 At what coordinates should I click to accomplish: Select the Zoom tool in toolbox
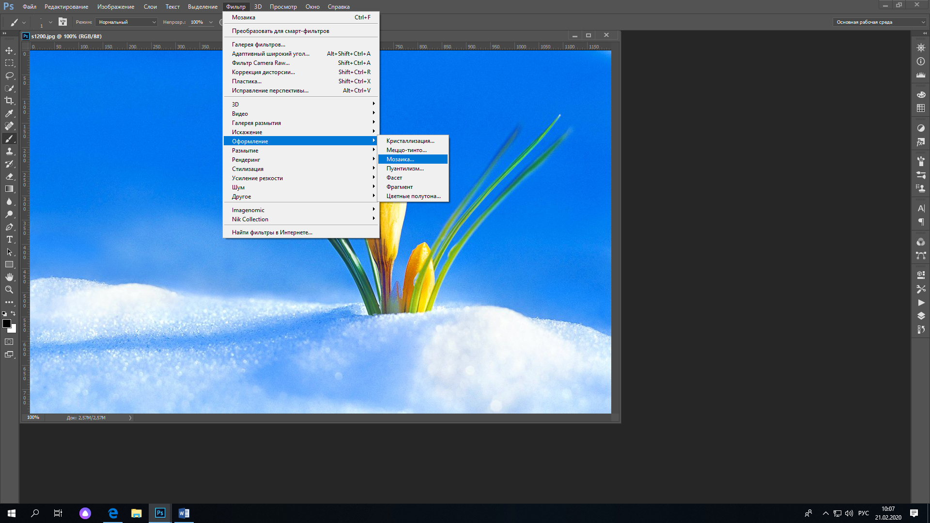point(9,290)
